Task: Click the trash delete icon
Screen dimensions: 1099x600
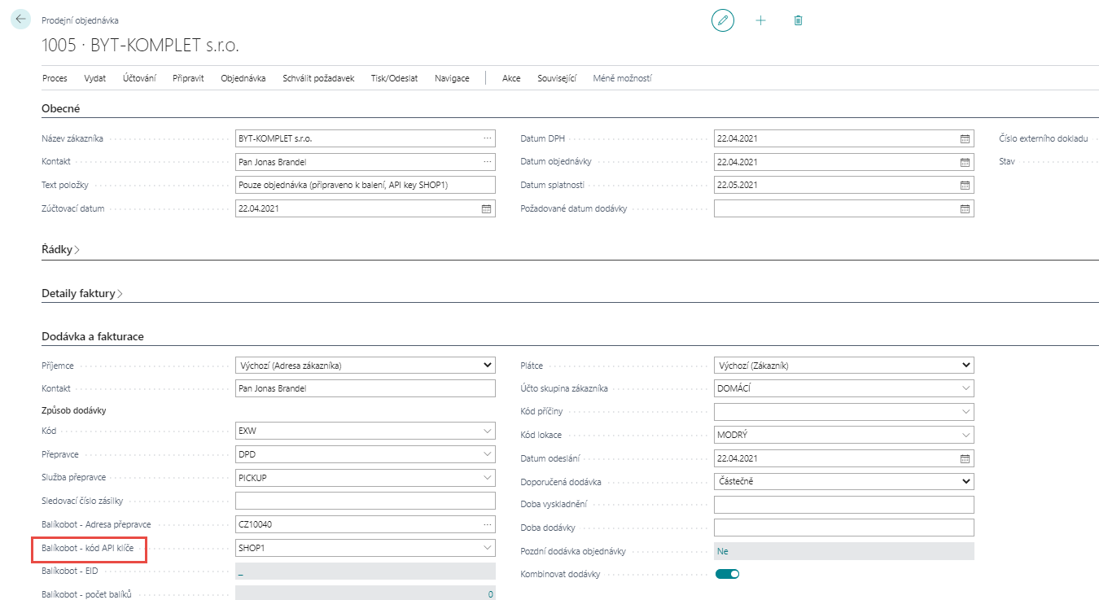Action: (798, 20)
